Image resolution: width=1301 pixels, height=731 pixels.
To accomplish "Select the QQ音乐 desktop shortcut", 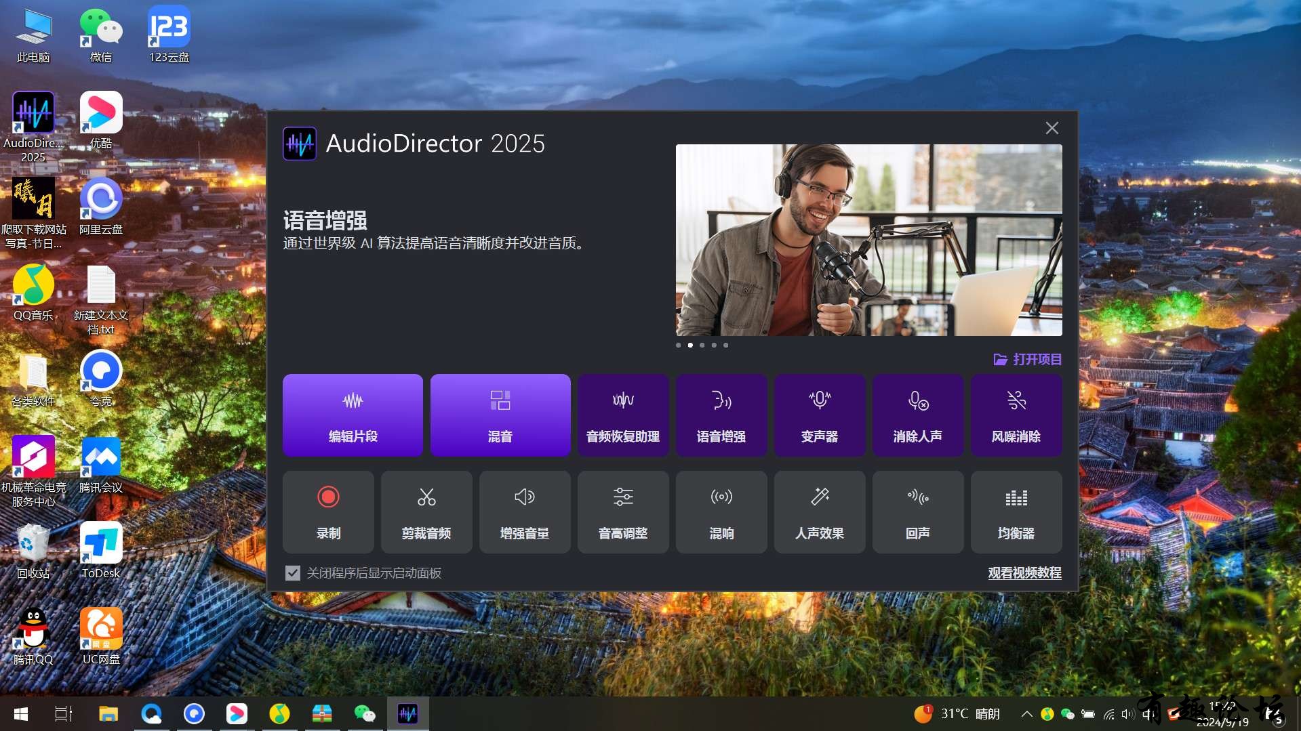I will coord(33,293).
